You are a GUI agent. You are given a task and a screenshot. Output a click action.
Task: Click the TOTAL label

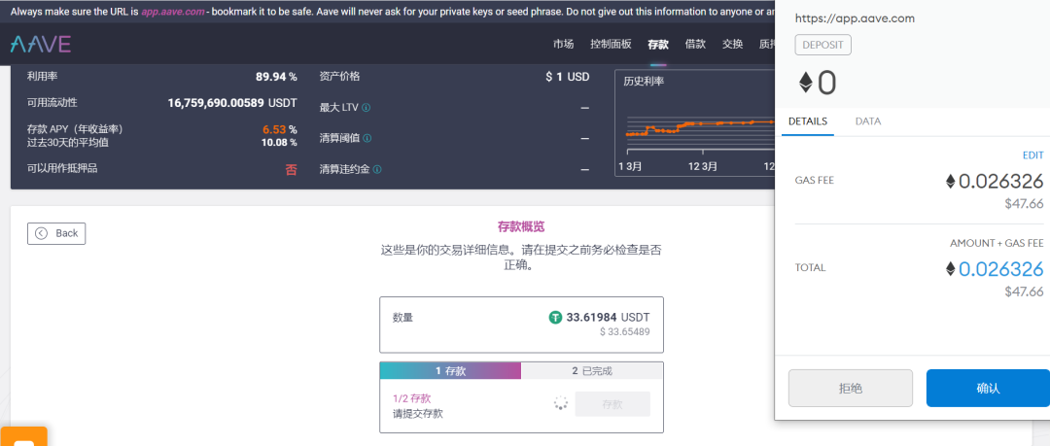810,268
